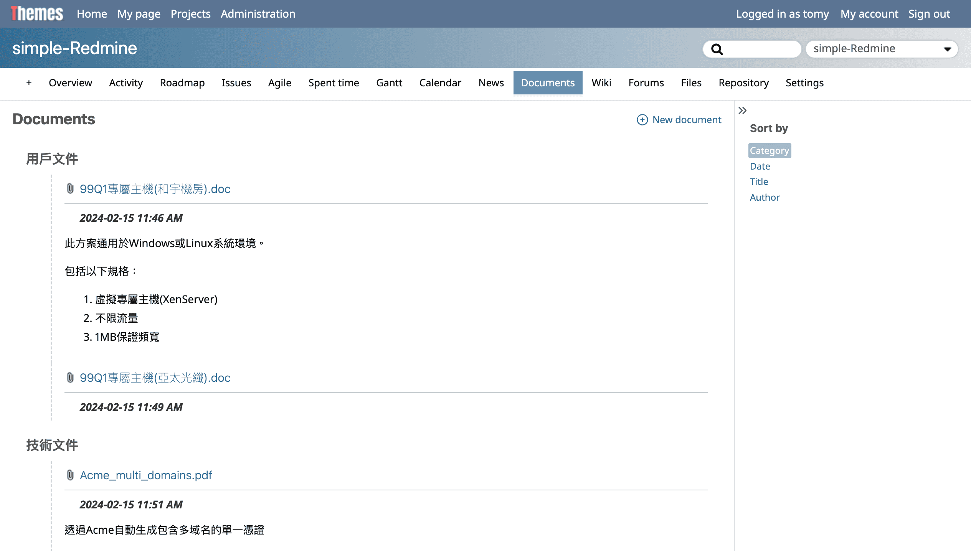Sort documents by Title
Screen dimensions: 971x551
pos(759,181)
